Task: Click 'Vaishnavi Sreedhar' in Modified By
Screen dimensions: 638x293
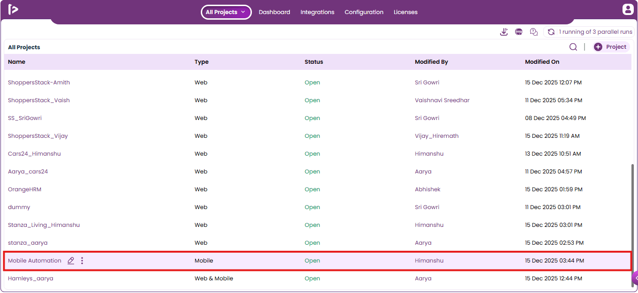Action: [x=442, y=100]
